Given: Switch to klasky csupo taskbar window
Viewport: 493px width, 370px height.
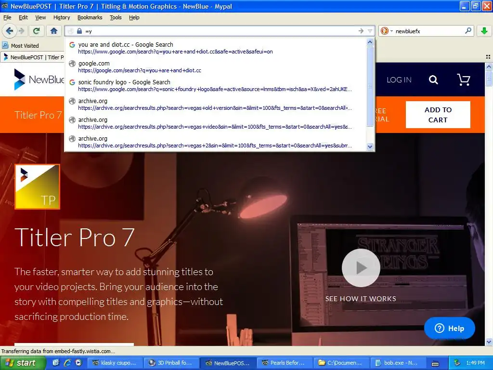Looking at the screenshot, I should click(115, 363).
